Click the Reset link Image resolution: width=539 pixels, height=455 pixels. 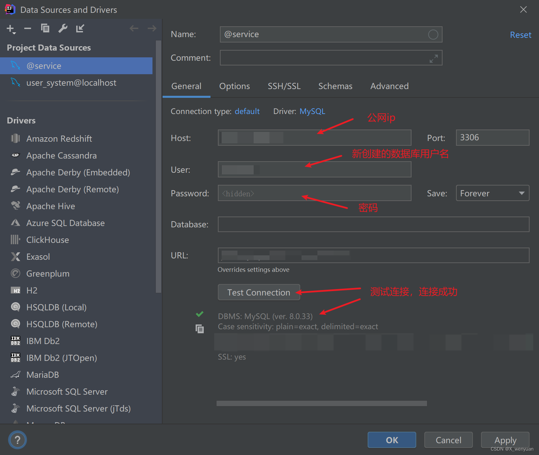(520, 35)
